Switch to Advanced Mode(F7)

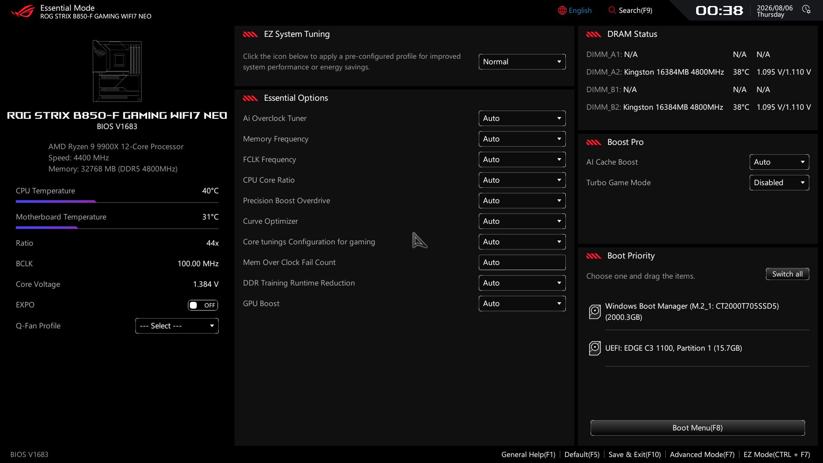point(702,454)
